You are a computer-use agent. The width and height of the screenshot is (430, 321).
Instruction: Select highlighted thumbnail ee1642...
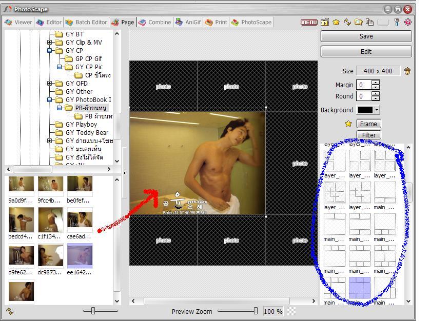(x=80, y=255)
